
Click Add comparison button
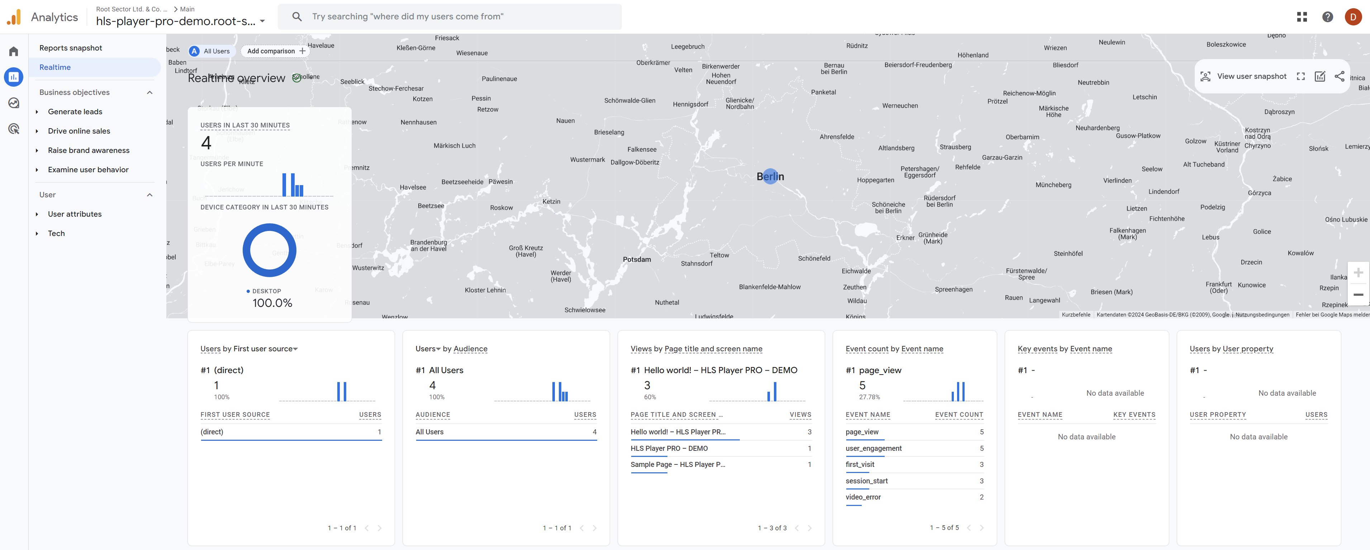[276, 51]
